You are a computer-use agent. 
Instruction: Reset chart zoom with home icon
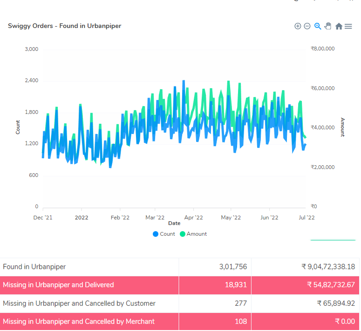point(339,26)
